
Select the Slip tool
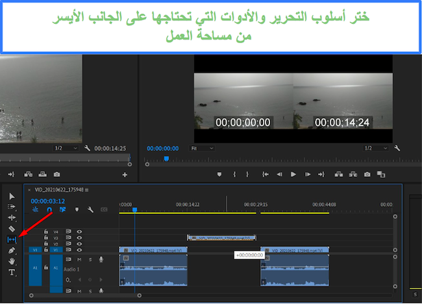pos(12,240)
